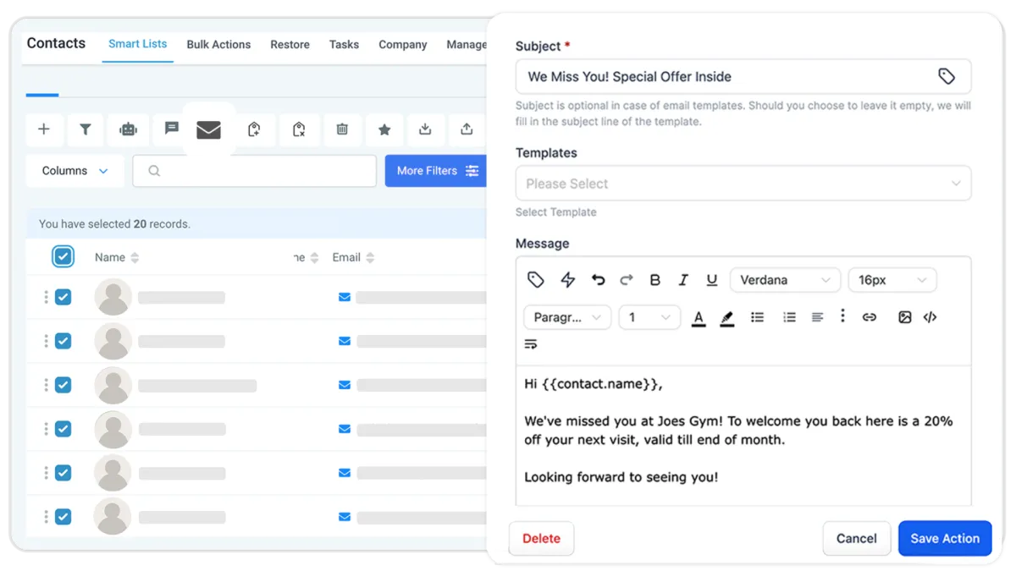Click the upload import icon

coord(467,129)
